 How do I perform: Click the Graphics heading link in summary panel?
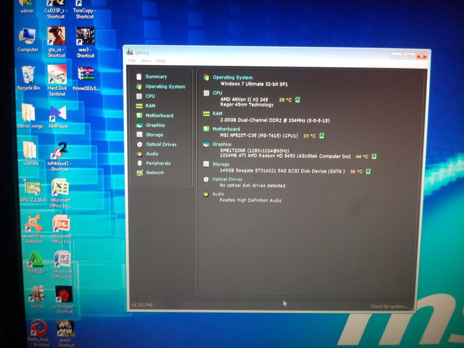tap(222, 145)
